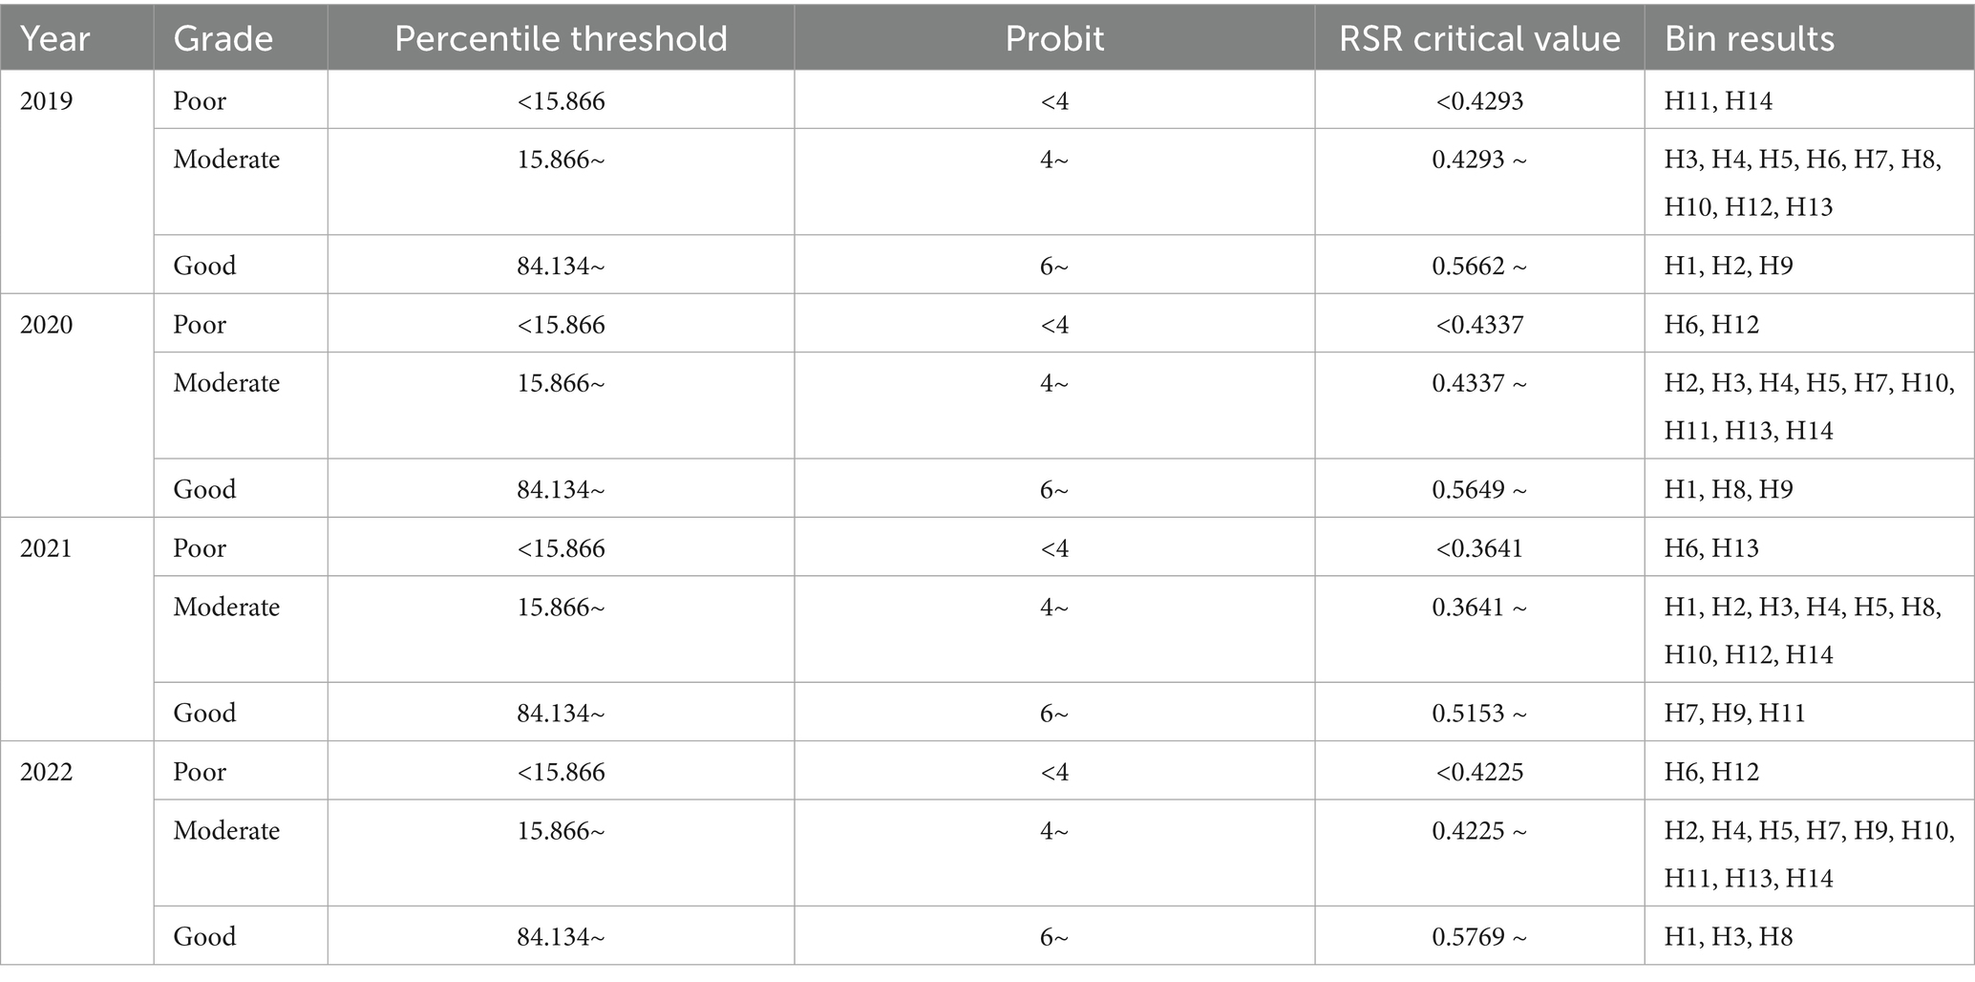Click the 2021 year cell
Screen dimensions: 1975x982
[47, 548]
